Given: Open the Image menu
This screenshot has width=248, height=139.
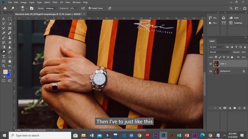Looking at the screenshot, I should [24, 2].
